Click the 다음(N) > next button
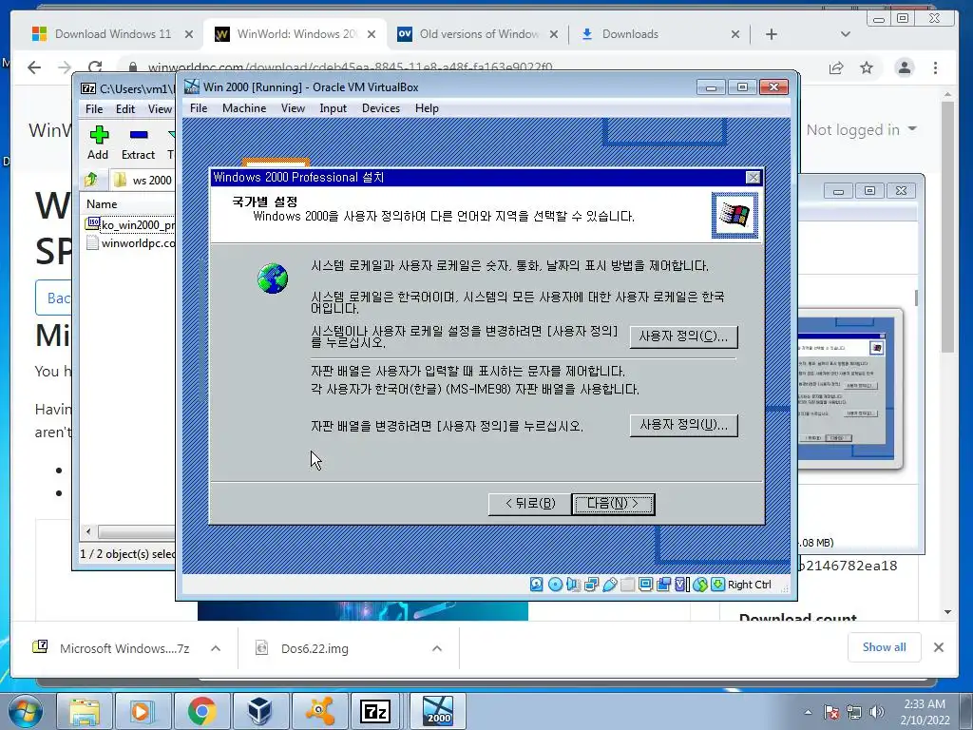This screenshot has width=973, height=730. click(613, 504)
